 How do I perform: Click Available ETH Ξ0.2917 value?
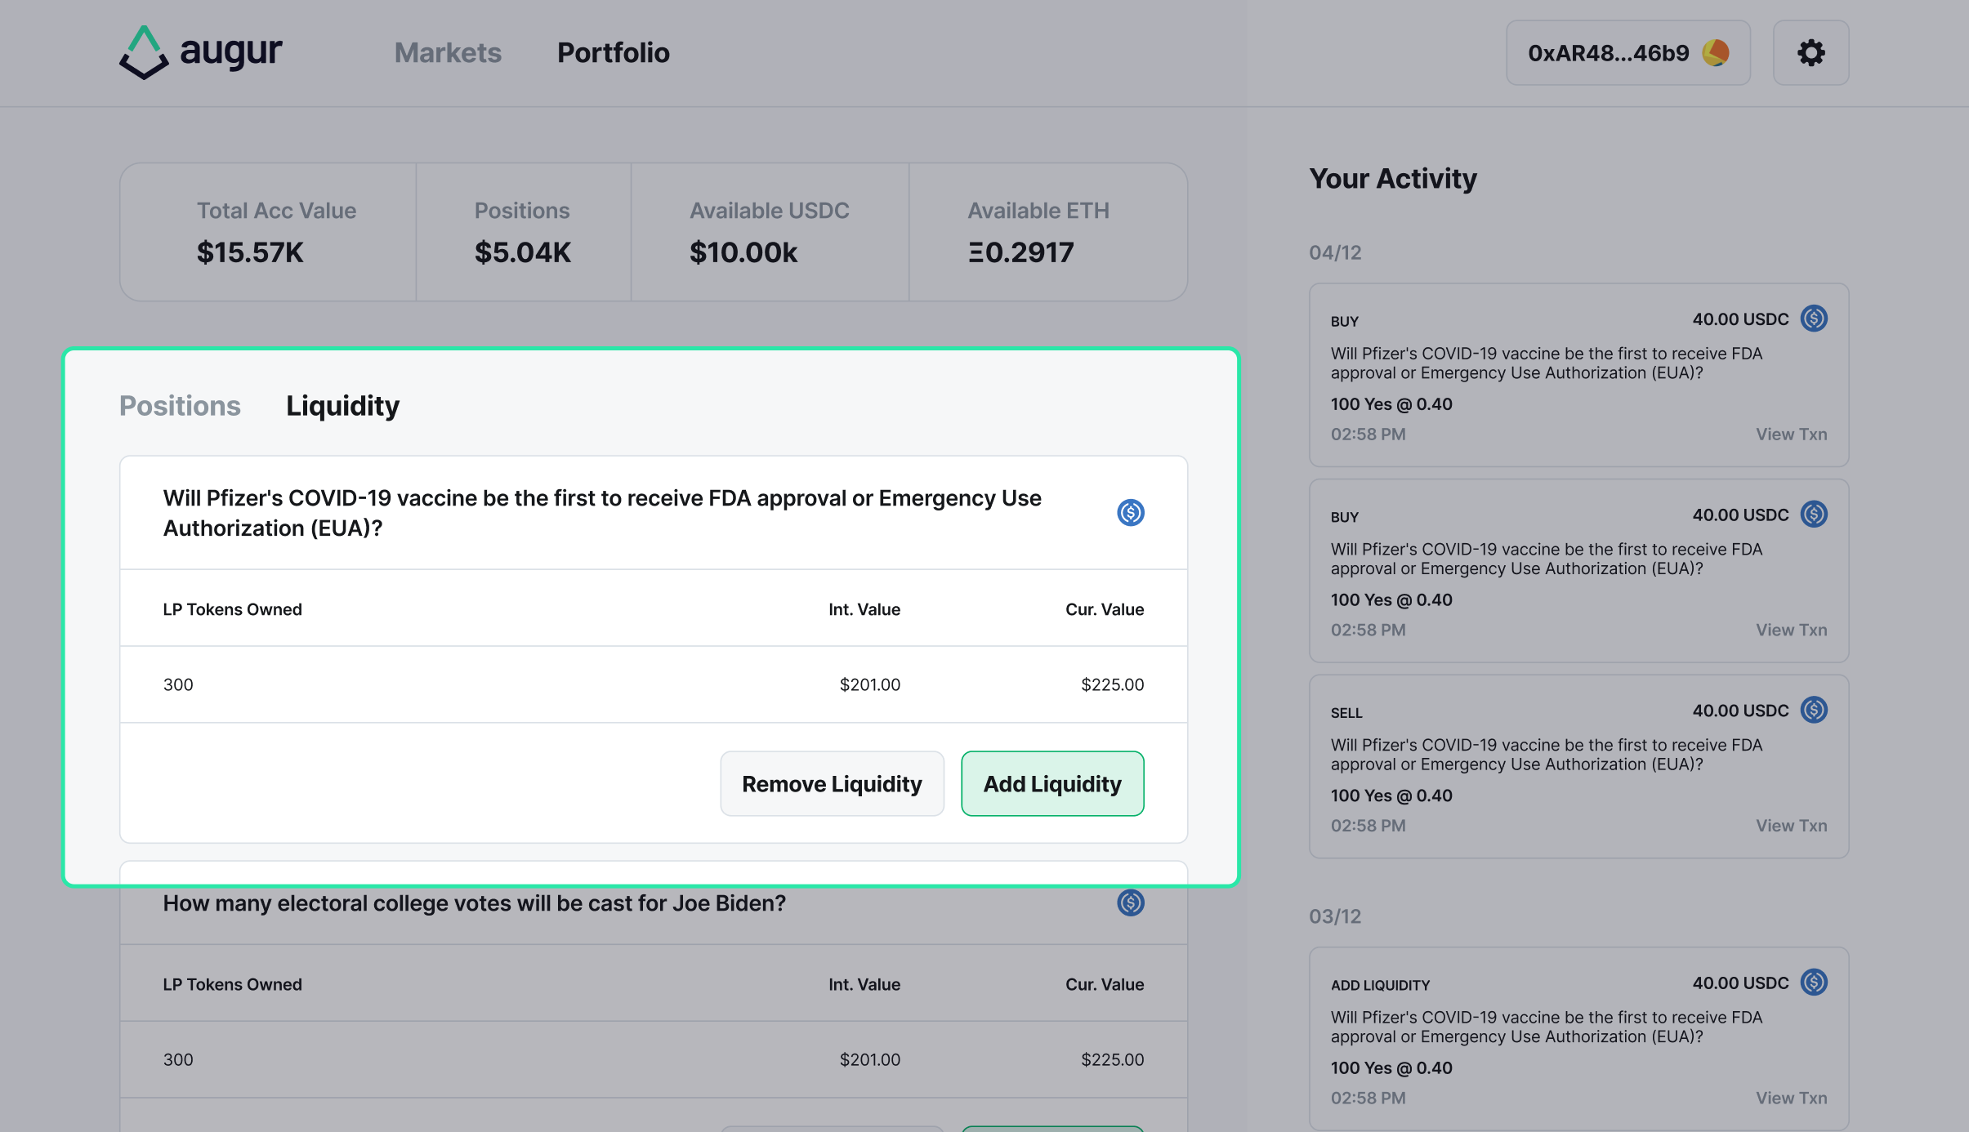1021,252
